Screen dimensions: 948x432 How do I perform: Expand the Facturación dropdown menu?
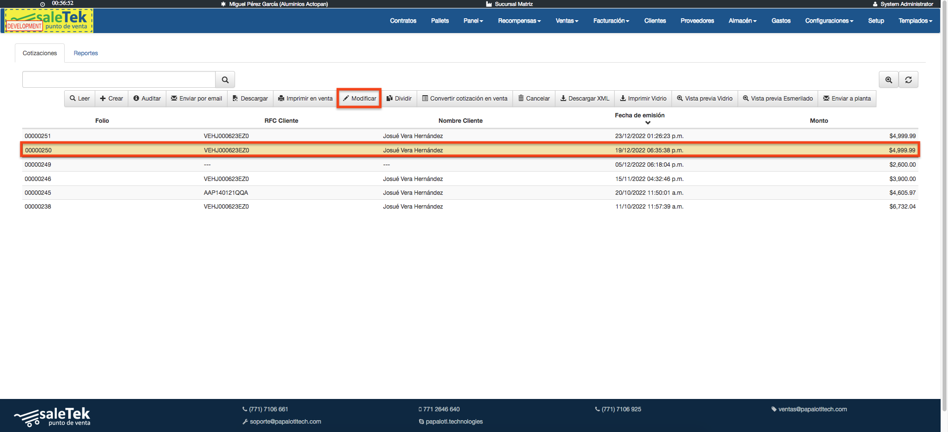pos(611,21)
